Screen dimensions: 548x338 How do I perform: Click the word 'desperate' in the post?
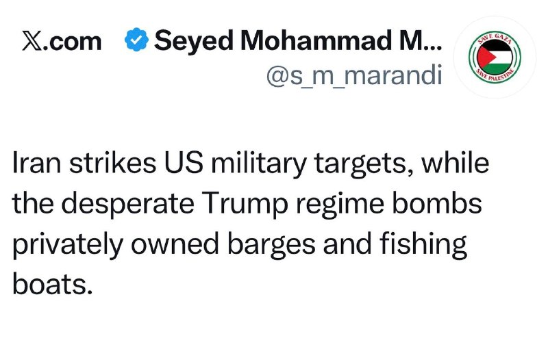[127, 204]
